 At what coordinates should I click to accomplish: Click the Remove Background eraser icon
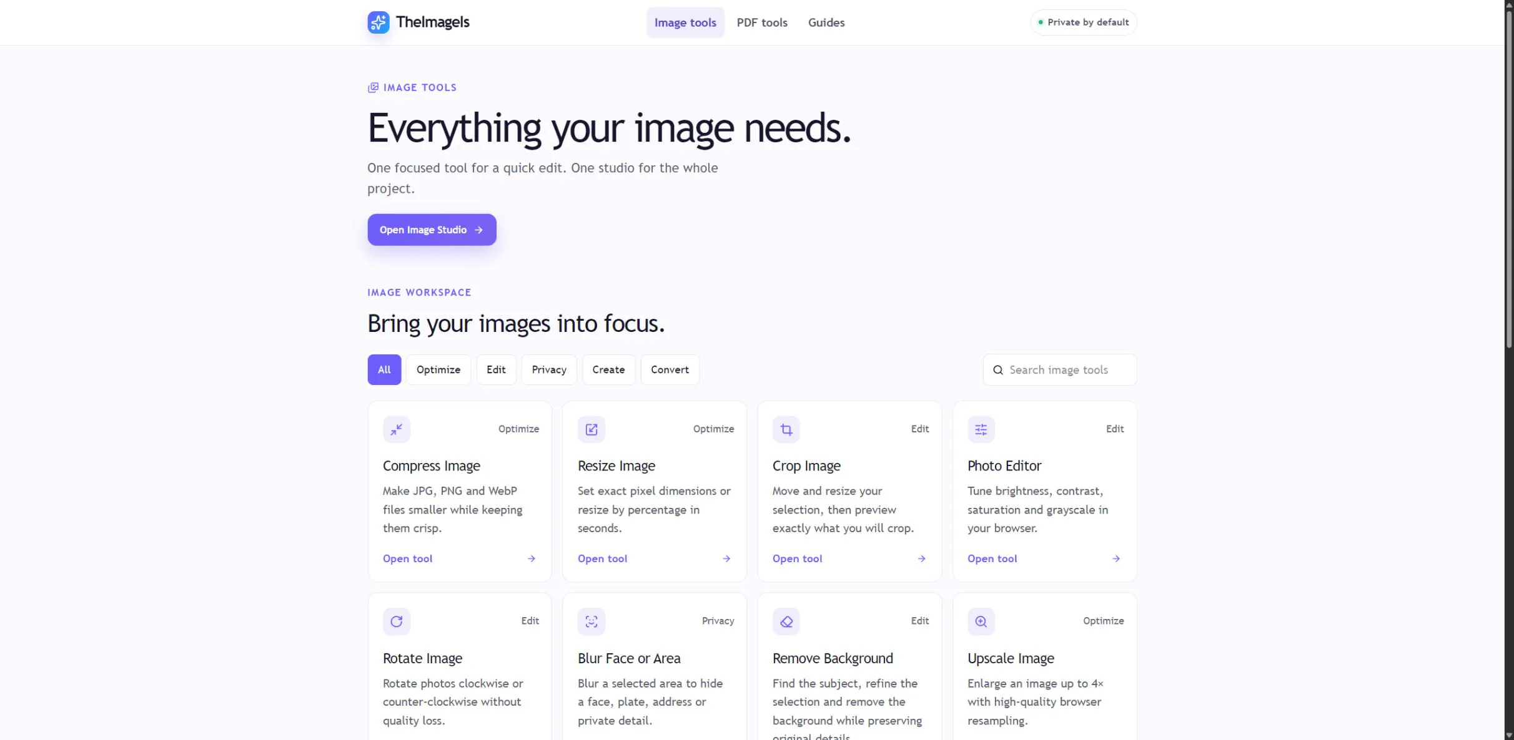tap(786, 621)
